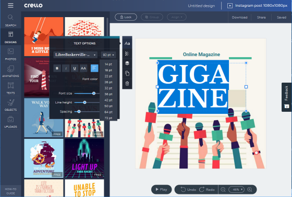Open the Objects sidebar tab

(x=10, y=105)
